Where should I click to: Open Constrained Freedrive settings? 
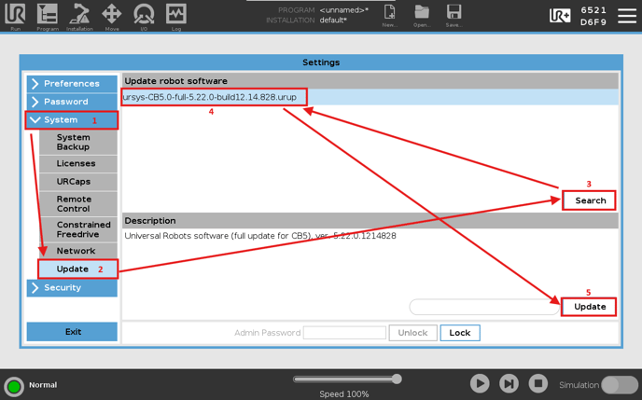pos(78,229)
